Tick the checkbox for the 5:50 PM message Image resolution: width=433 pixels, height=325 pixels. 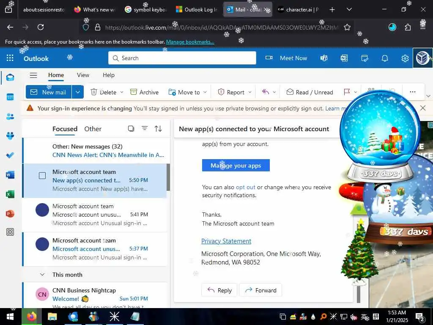42,176
